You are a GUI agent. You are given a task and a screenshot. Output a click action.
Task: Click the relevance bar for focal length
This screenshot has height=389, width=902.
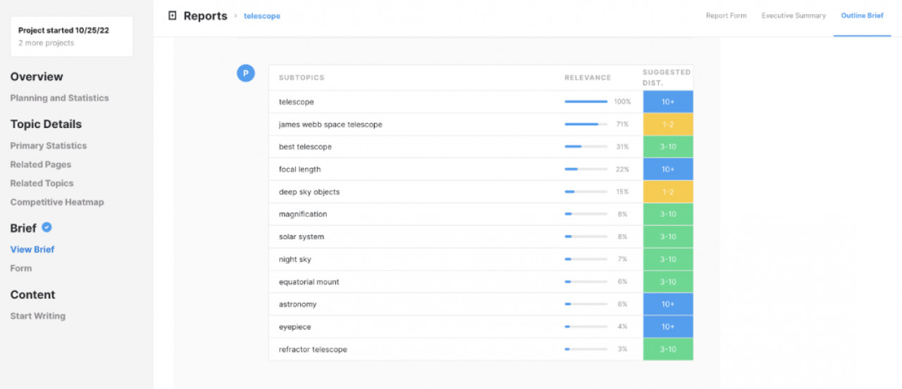pyautogui.click(x=586, y=170)
